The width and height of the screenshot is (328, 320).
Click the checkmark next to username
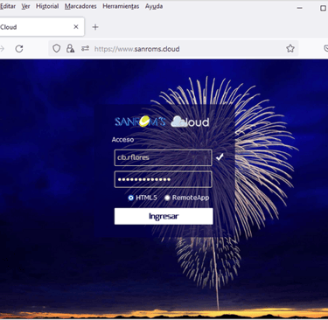coord(220,157)
